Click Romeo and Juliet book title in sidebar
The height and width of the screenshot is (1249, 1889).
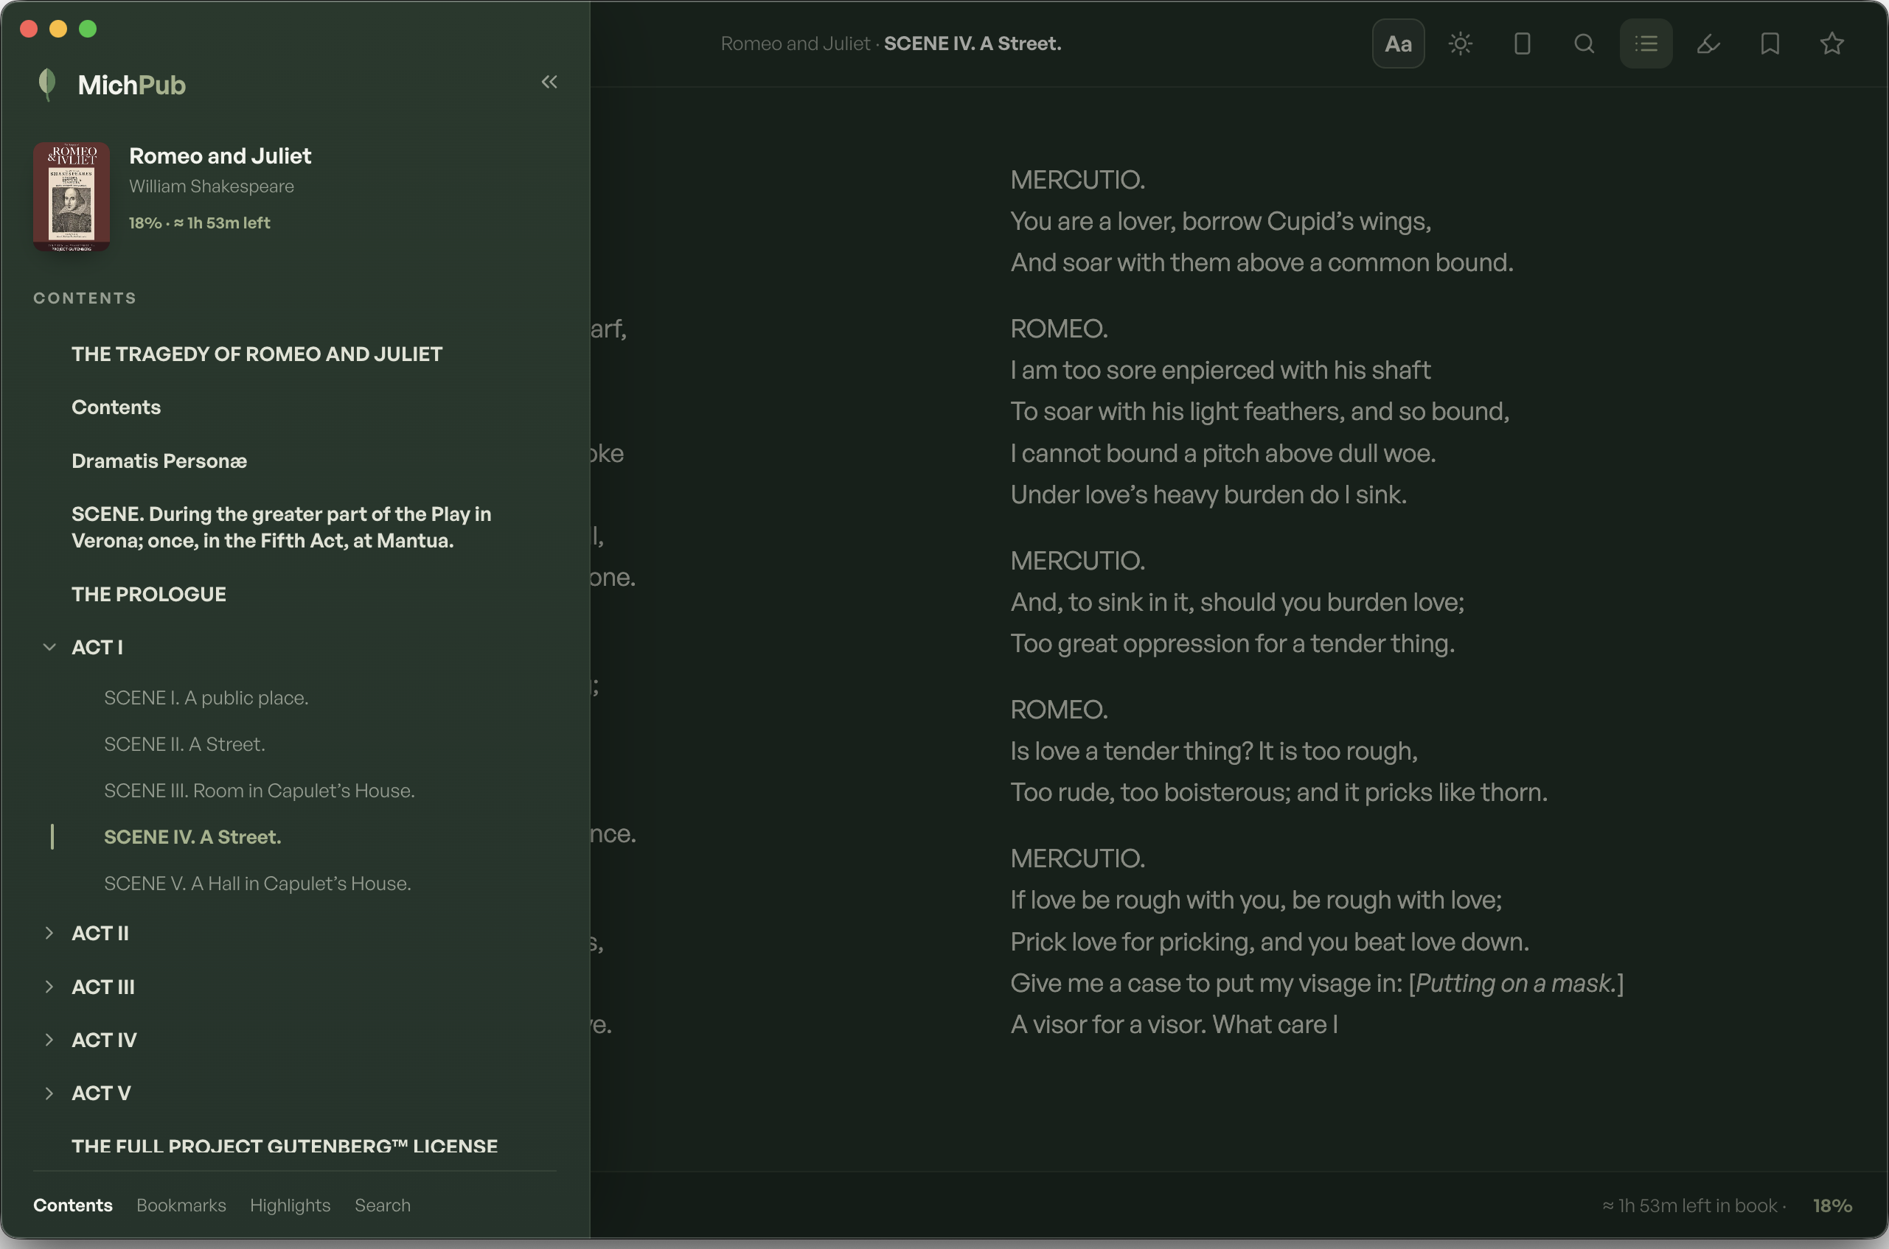tap(220, 156)
